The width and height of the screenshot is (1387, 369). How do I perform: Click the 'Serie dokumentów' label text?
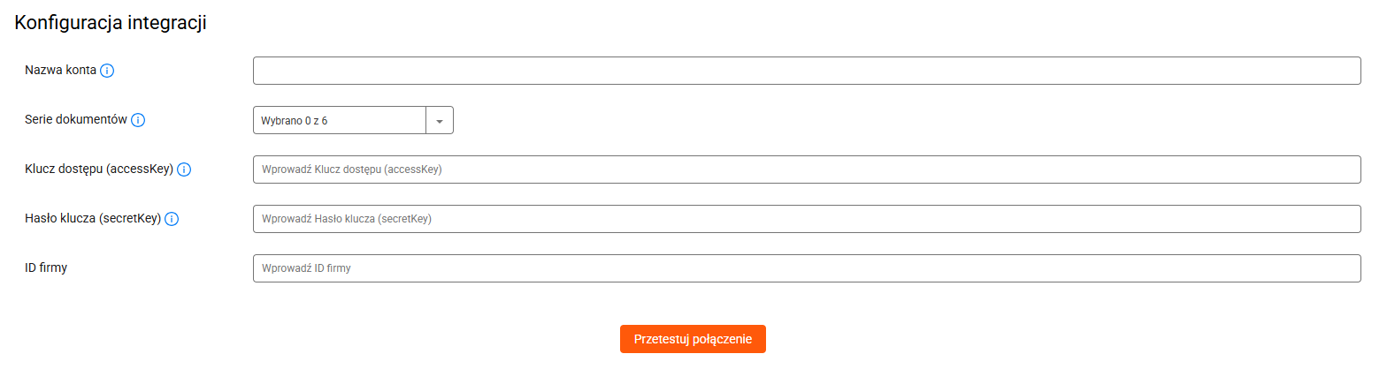[x=76, y=119]
